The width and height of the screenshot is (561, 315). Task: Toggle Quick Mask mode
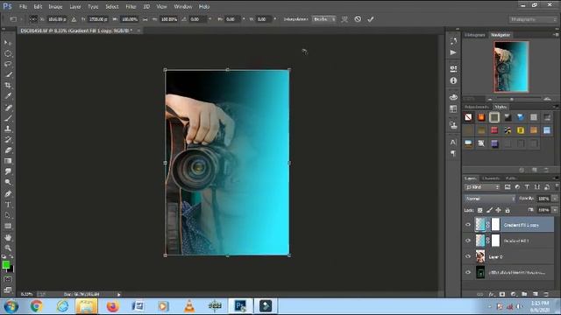(8, 279)
